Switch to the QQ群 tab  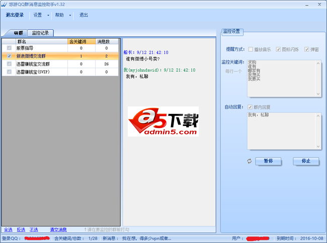[18, 33]
